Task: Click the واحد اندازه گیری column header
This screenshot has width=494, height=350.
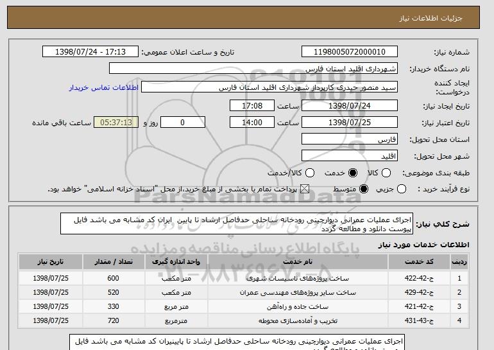Action: point(176,262)
